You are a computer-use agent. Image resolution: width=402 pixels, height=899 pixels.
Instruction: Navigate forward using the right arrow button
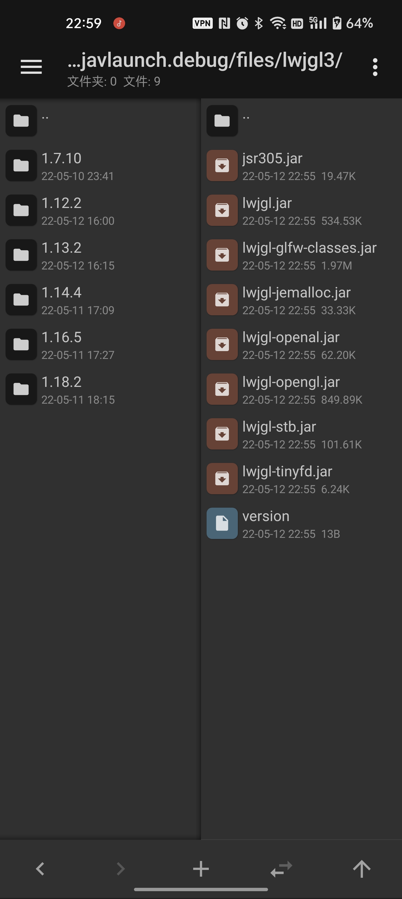[x=120, y=868]
